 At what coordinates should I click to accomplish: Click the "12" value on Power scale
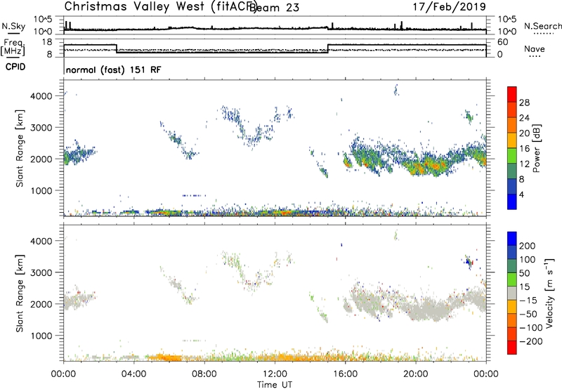pyautogui.click(x=524, y=164)
